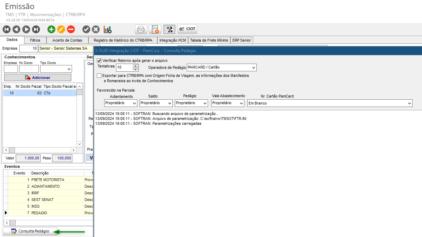Add new record with green plus
The width and height of the screenshot is (422, 237).
(x=51, y=29)
